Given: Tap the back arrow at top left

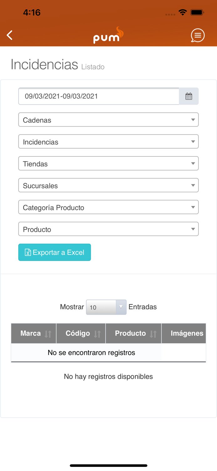Looking at the screenshot, I should [x=9, y=35].
